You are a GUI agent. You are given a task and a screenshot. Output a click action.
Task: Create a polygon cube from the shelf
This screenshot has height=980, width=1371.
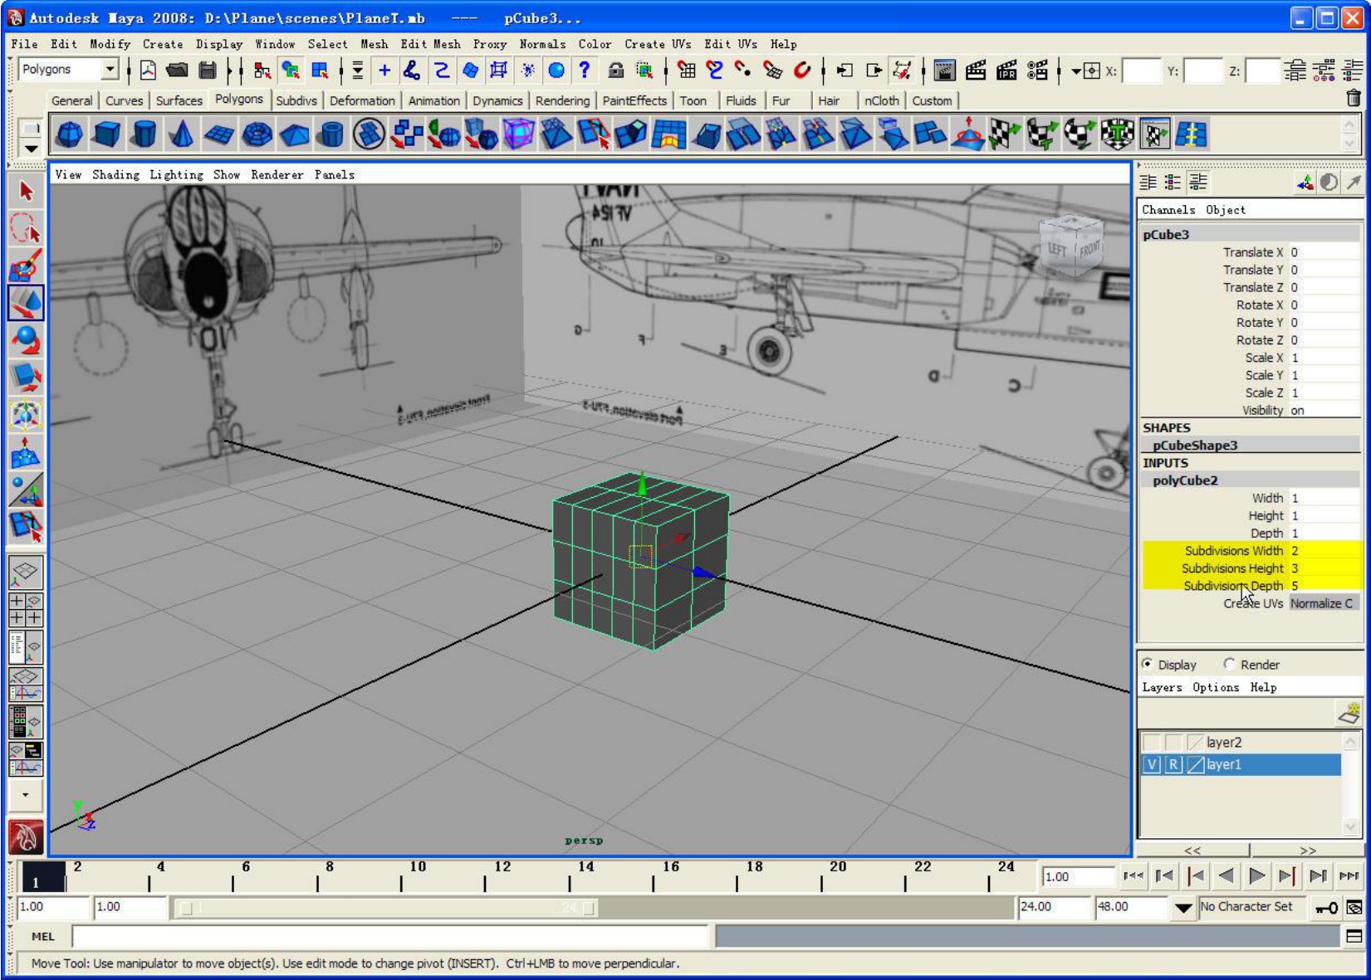click(107, 134)
